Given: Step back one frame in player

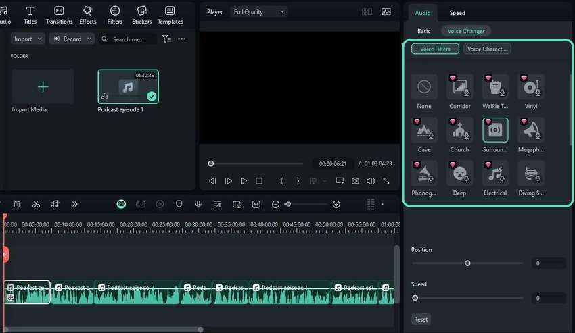Looking at the screenshot, I should (212, 181).
